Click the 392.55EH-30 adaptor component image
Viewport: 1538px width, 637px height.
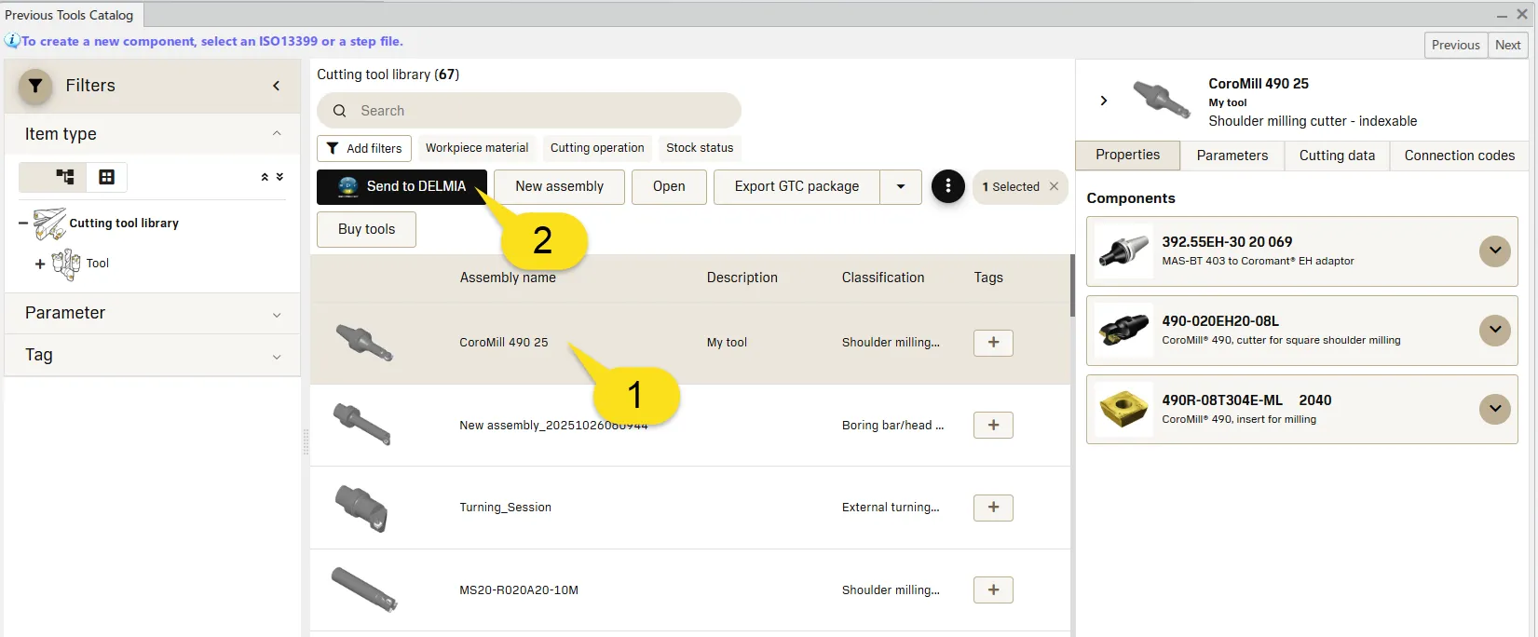[1124, 251]
